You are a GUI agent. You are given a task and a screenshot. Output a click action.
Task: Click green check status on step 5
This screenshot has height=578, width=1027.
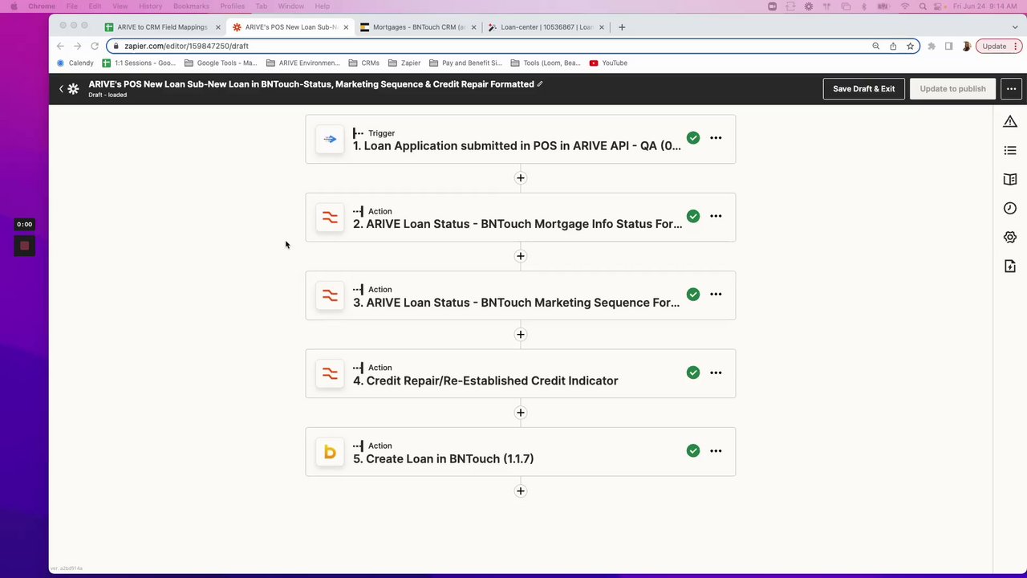click(x=693, y=451)
